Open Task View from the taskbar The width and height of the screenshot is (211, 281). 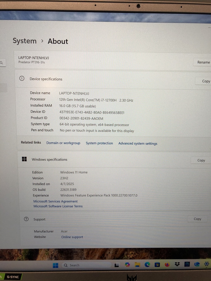click(x=117, y=265)
